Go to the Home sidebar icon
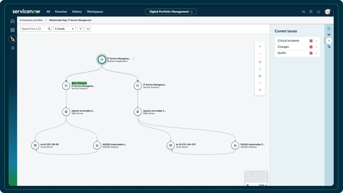The image size is (343, 193). (x=13, y=21)
